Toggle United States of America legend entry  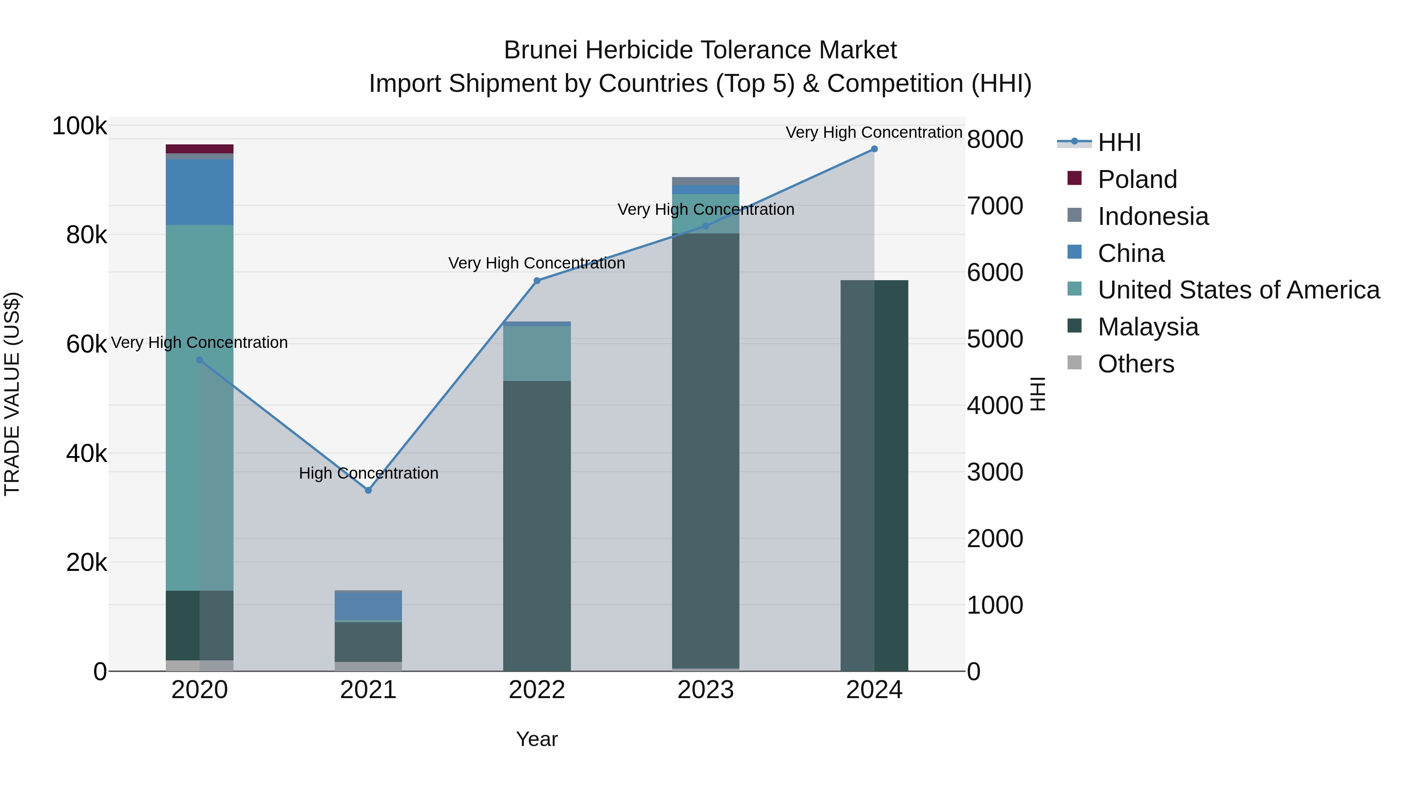(x=1224, y=289)
